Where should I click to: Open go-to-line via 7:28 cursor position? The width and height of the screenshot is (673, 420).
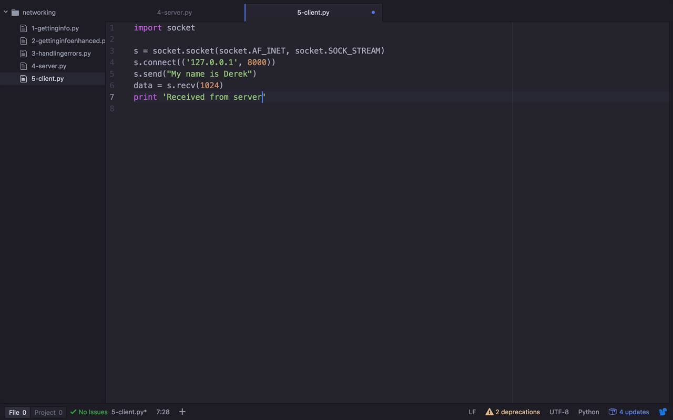click(163, 412)
